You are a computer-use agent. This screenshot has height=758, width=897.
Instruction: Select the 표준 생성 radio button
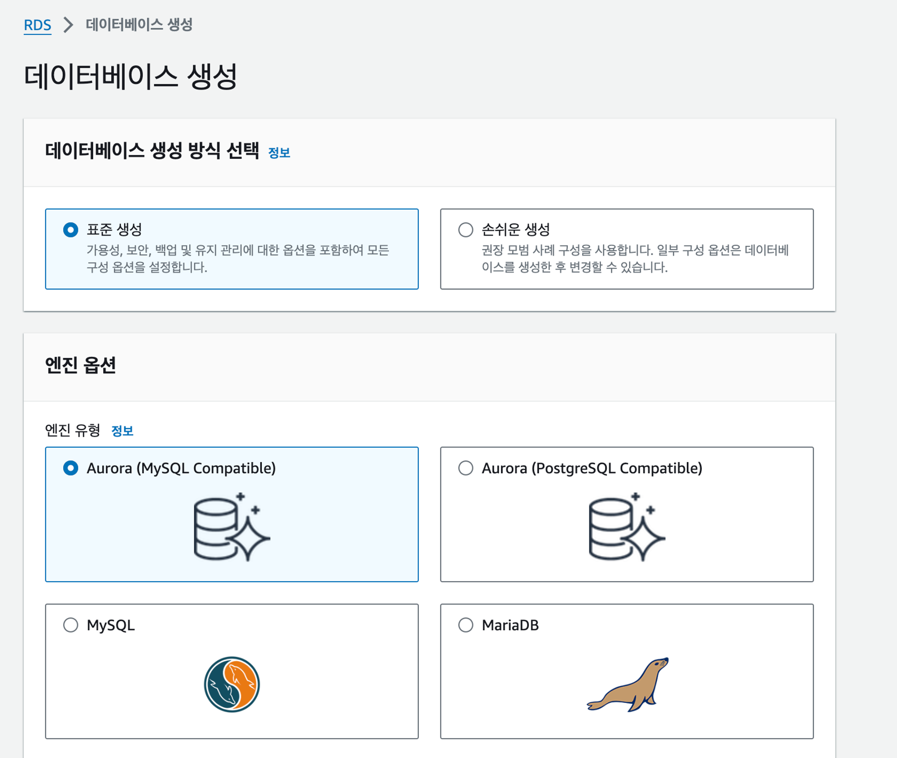pyautogui.click(x=71, y=230)
